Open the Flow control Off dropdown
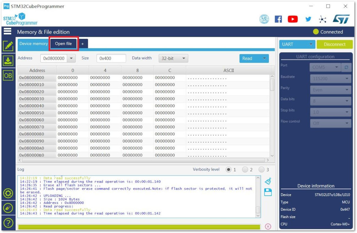 coord(331,123)
